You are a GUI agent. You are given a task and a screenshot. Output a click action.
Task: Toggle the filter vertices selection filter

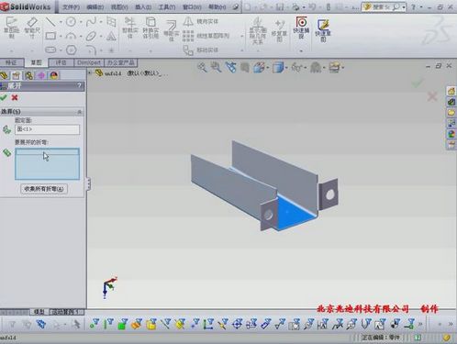95,324
